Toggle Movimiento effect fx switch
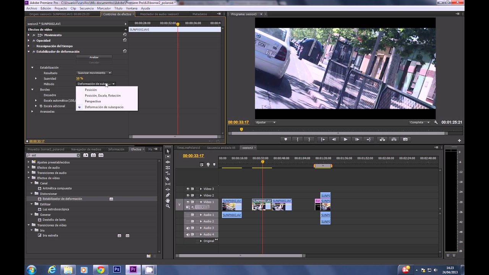The height and width of the screenshot is (275, 489). pos(34,35)
